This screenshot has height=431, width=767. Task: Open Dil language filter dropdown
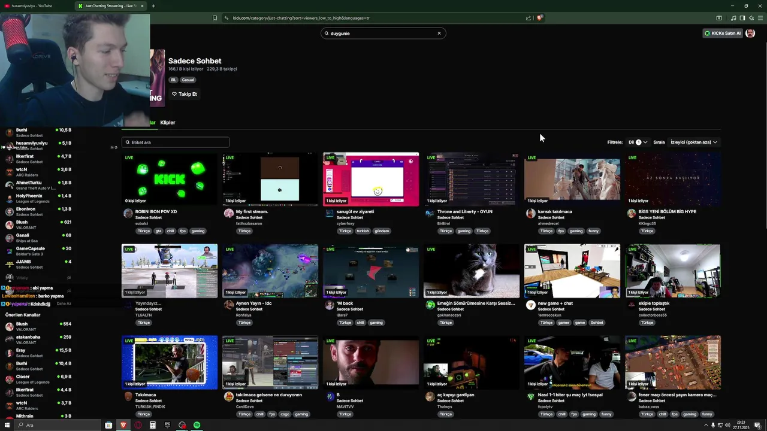click(638, 142)
